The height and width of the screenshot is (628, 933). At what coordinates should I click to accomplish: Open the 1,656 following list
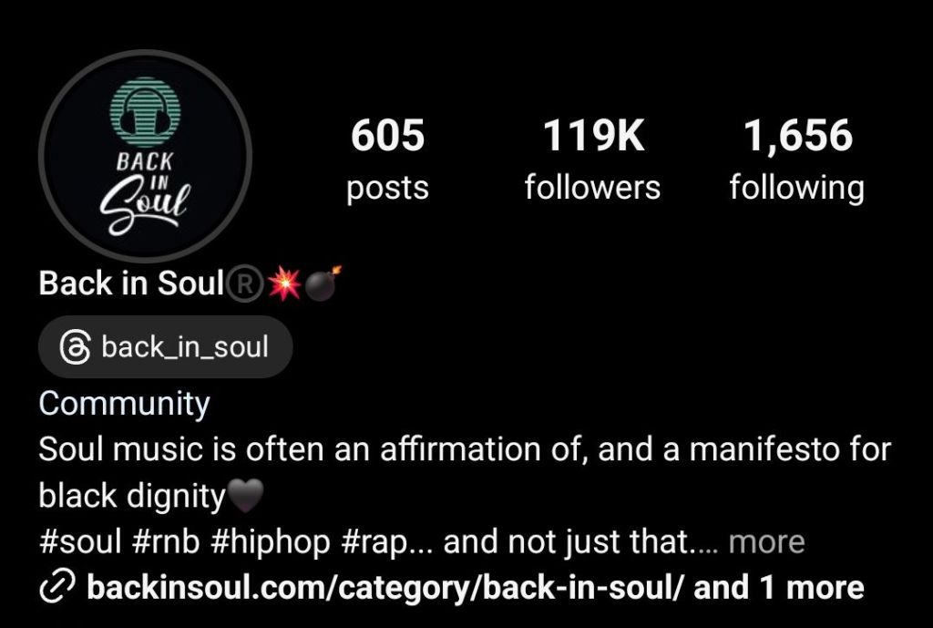tap(797, 160)
